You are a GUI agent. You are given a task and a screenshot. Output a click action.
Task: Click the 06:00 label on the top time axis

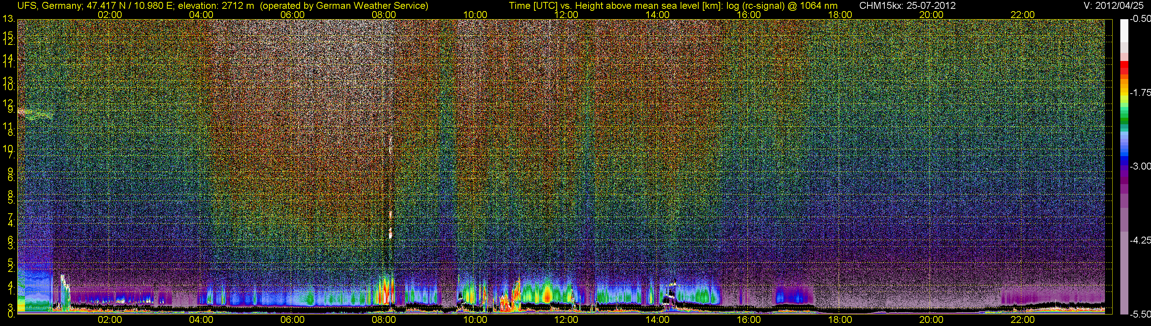click(x=292, y=15)
